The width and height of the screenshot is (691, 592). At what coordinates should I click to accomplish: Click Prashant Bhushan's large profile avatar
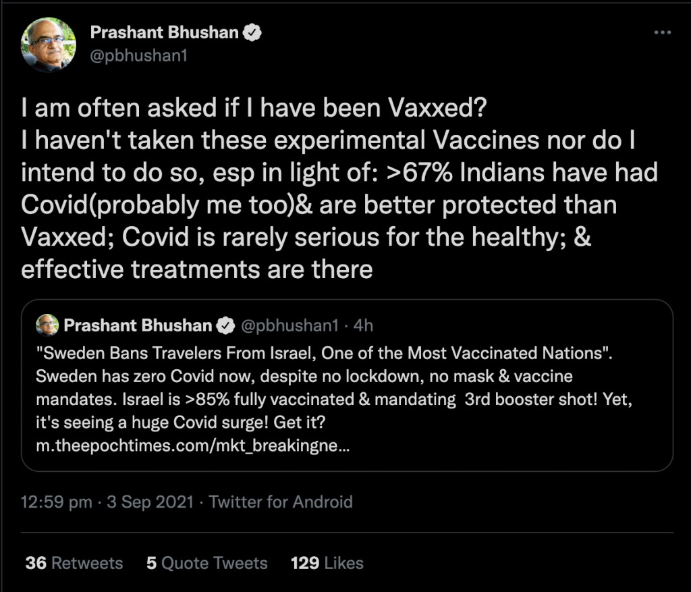tap(49, 45)
